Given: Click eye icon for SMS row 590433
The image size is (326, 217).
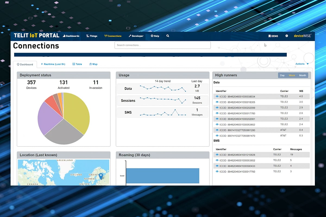Looking at the screenshot, I should point(217,166).
